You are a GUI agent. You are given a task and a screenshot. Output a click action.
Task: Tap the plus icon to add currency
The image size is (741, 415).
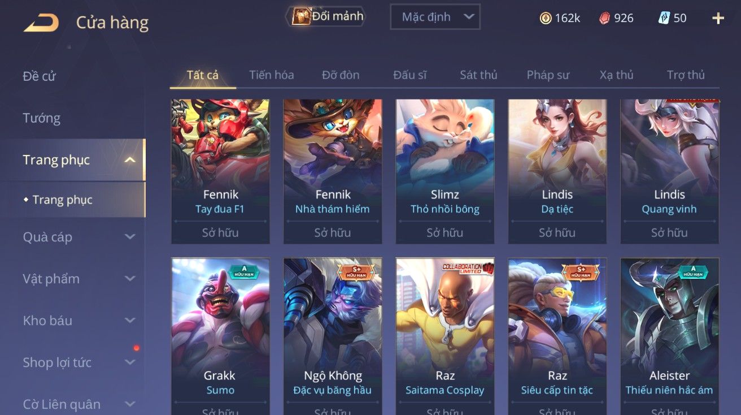pos(718,18)
